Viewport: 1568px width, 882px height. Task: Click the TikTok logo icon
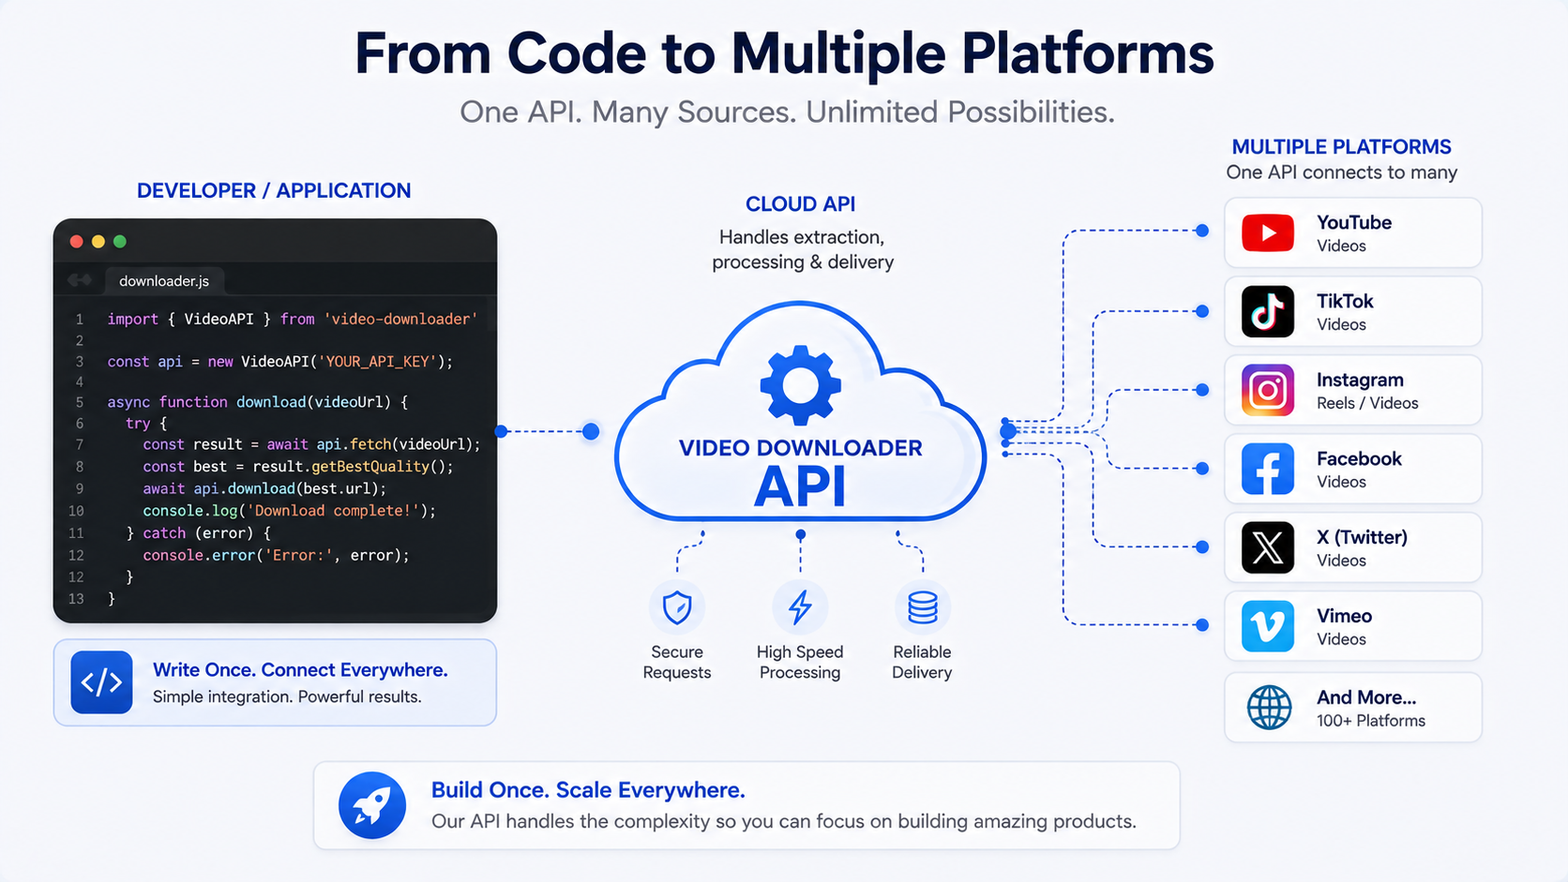[x=1268, y=311]
